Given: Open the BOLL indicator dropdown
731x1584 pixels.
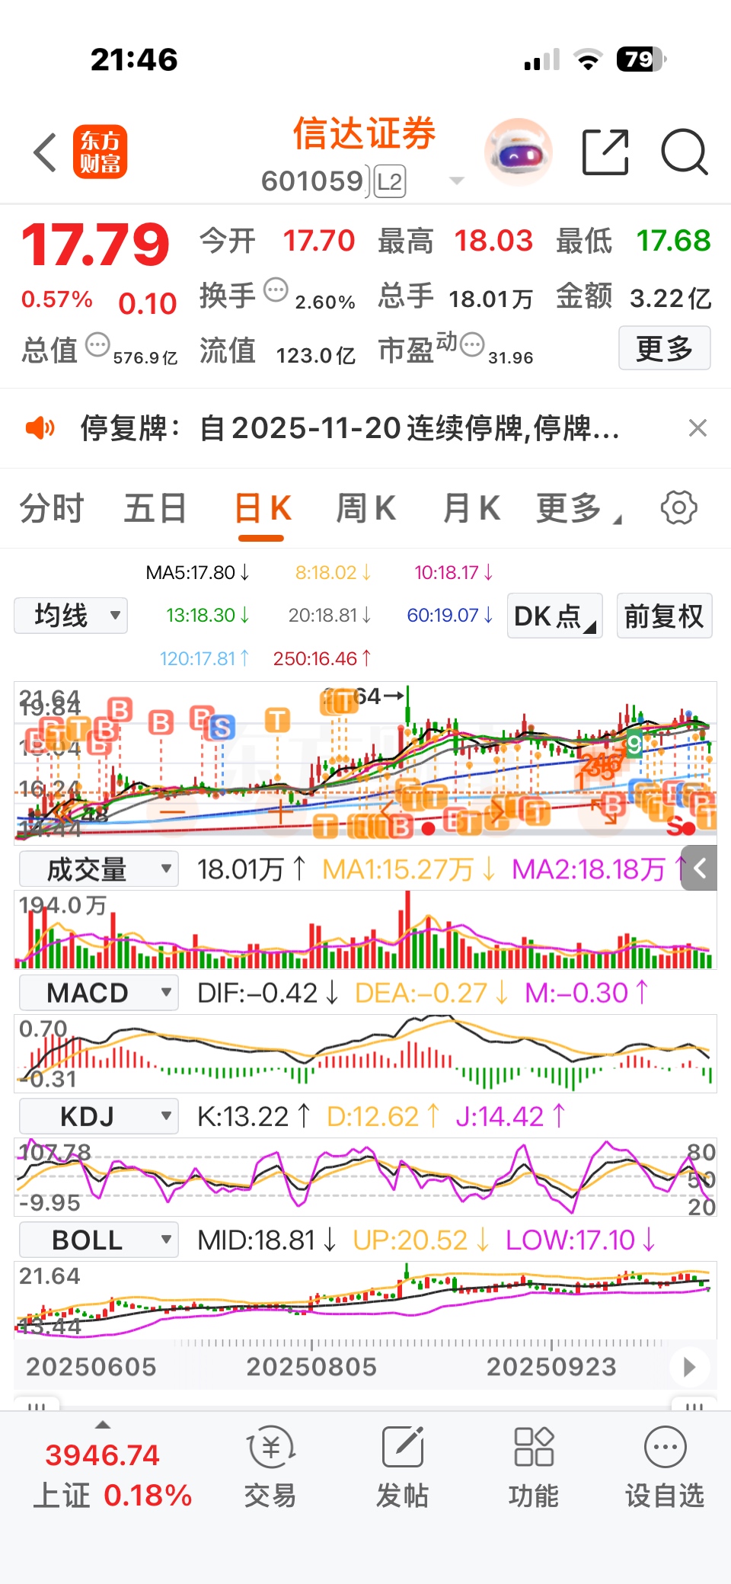Looking at the screenshot, I should 98,1240.
